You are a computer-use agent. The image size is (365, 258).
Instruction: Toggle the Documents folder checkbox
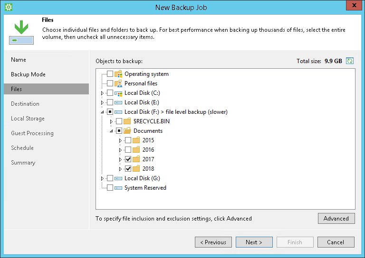(x=119, y=131)
